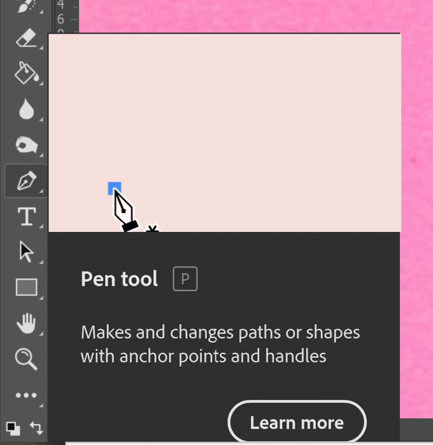Click the blue anchor point in preview
Viewport: 433px width, 445px height.
pos(115,188)
